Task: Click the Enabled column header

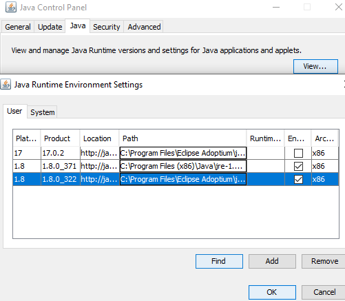Action: pos(297,138)
